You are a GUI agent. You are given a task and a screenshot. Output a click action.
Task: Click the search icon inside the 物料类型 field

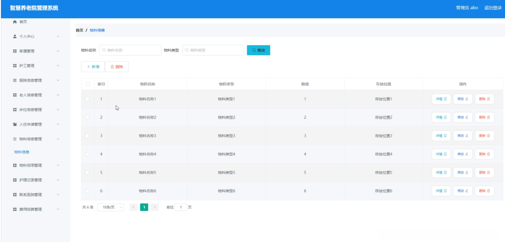point(187,50)
